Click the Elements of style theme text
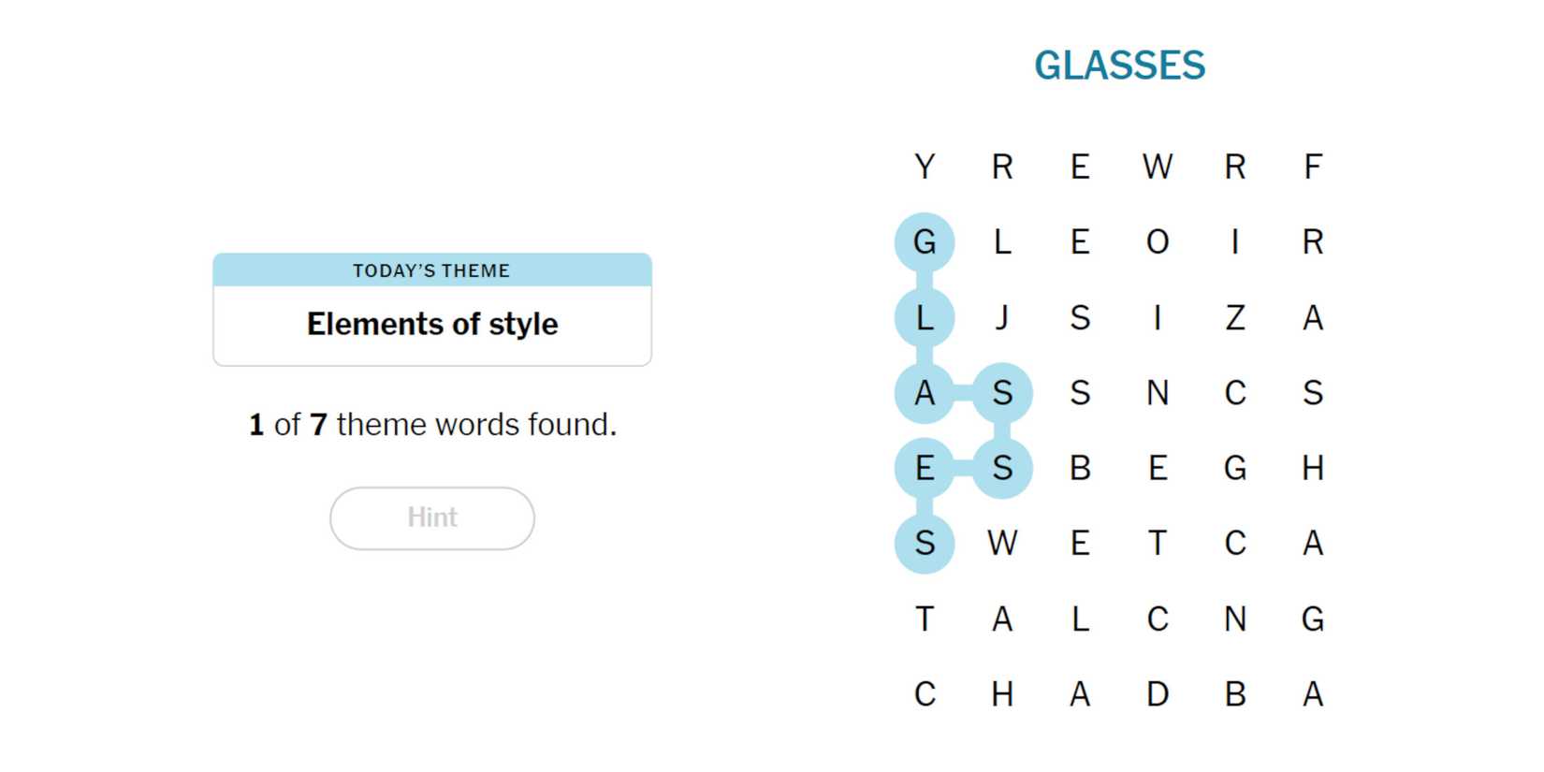 (431, 324)
